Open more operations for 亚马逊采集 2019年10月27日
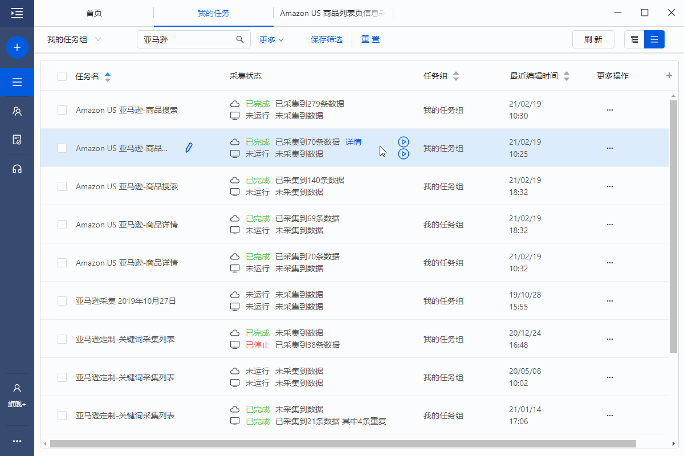This screenshot has height=456, width=684. 610,301
